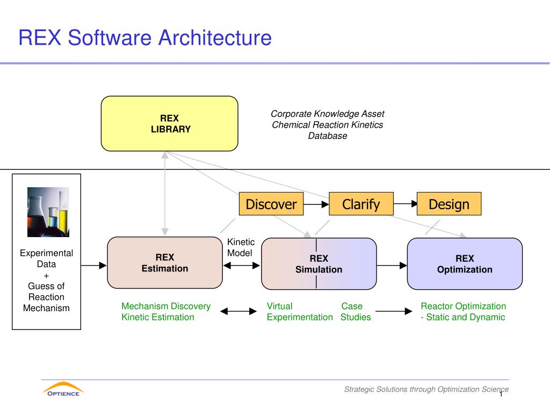Screen dimensions: 550x412
Task: Click the arrow between Clarify and Design
Action: (x=405, y=204)
